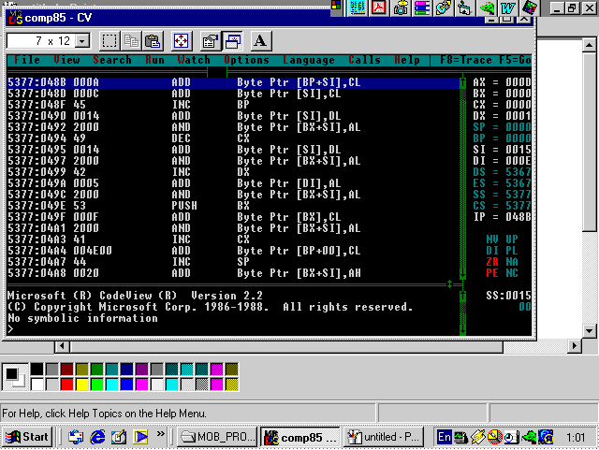Open the comp85 - CV window system menu icon

(16, 18)
